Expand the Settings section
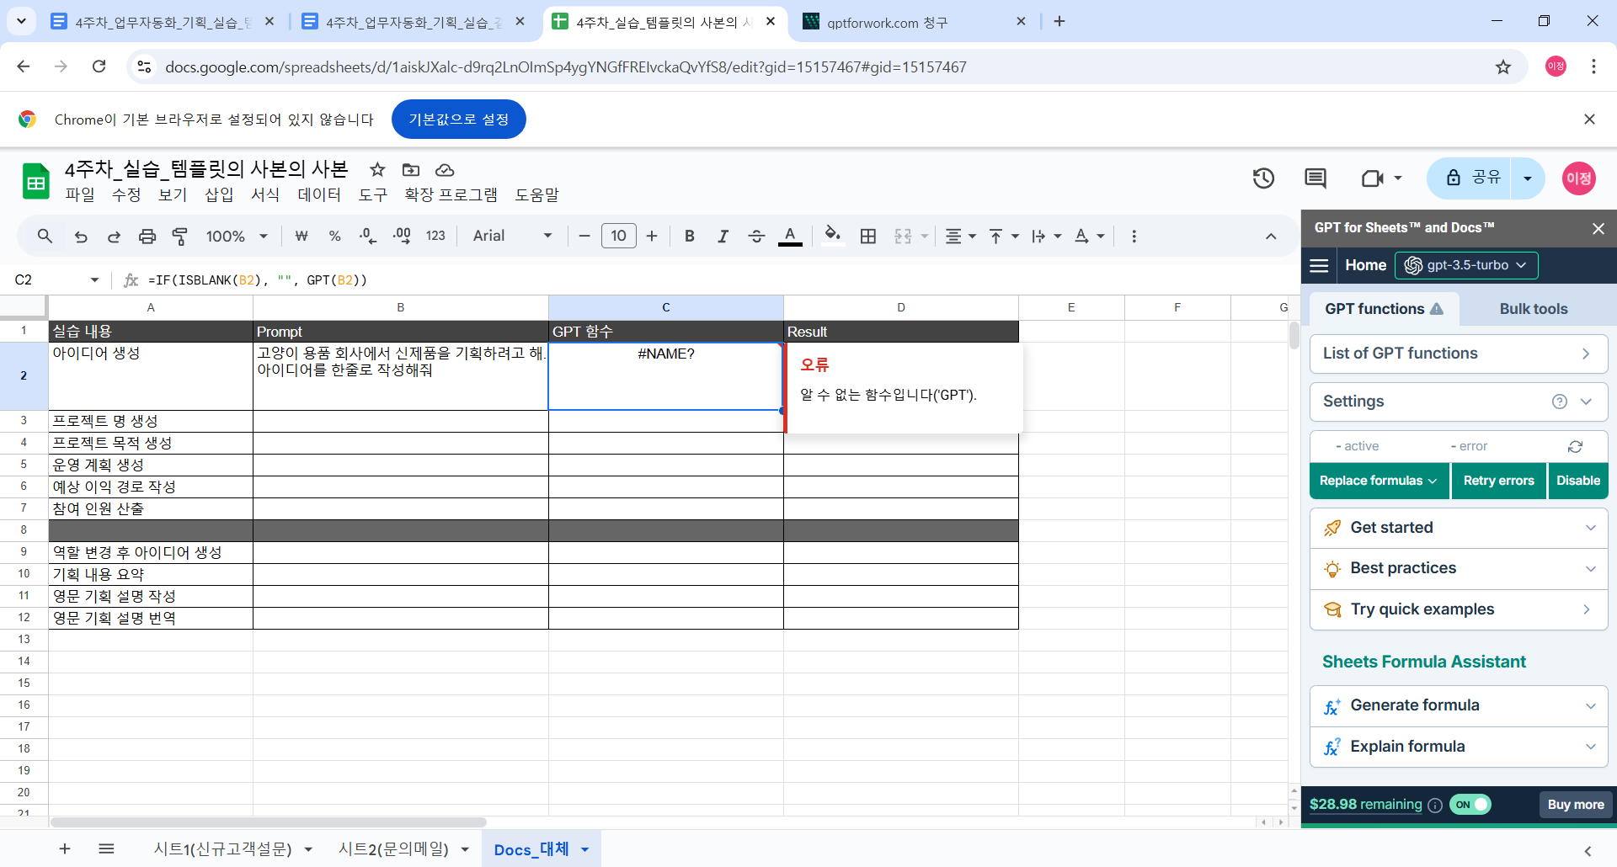This screenshot has height=867, width=1617. pos(1459,402)
